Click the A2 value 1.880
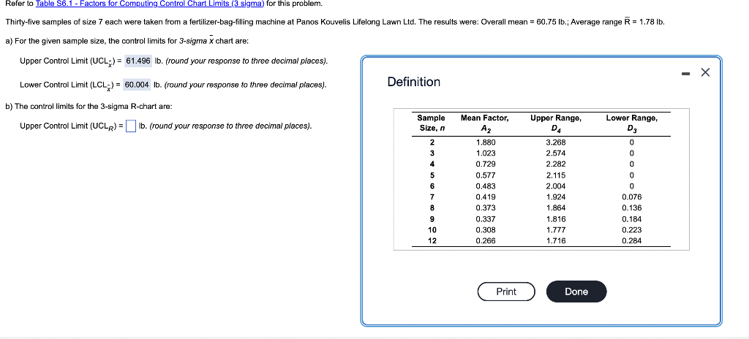 pyautogui.click(x=486, y=142)
